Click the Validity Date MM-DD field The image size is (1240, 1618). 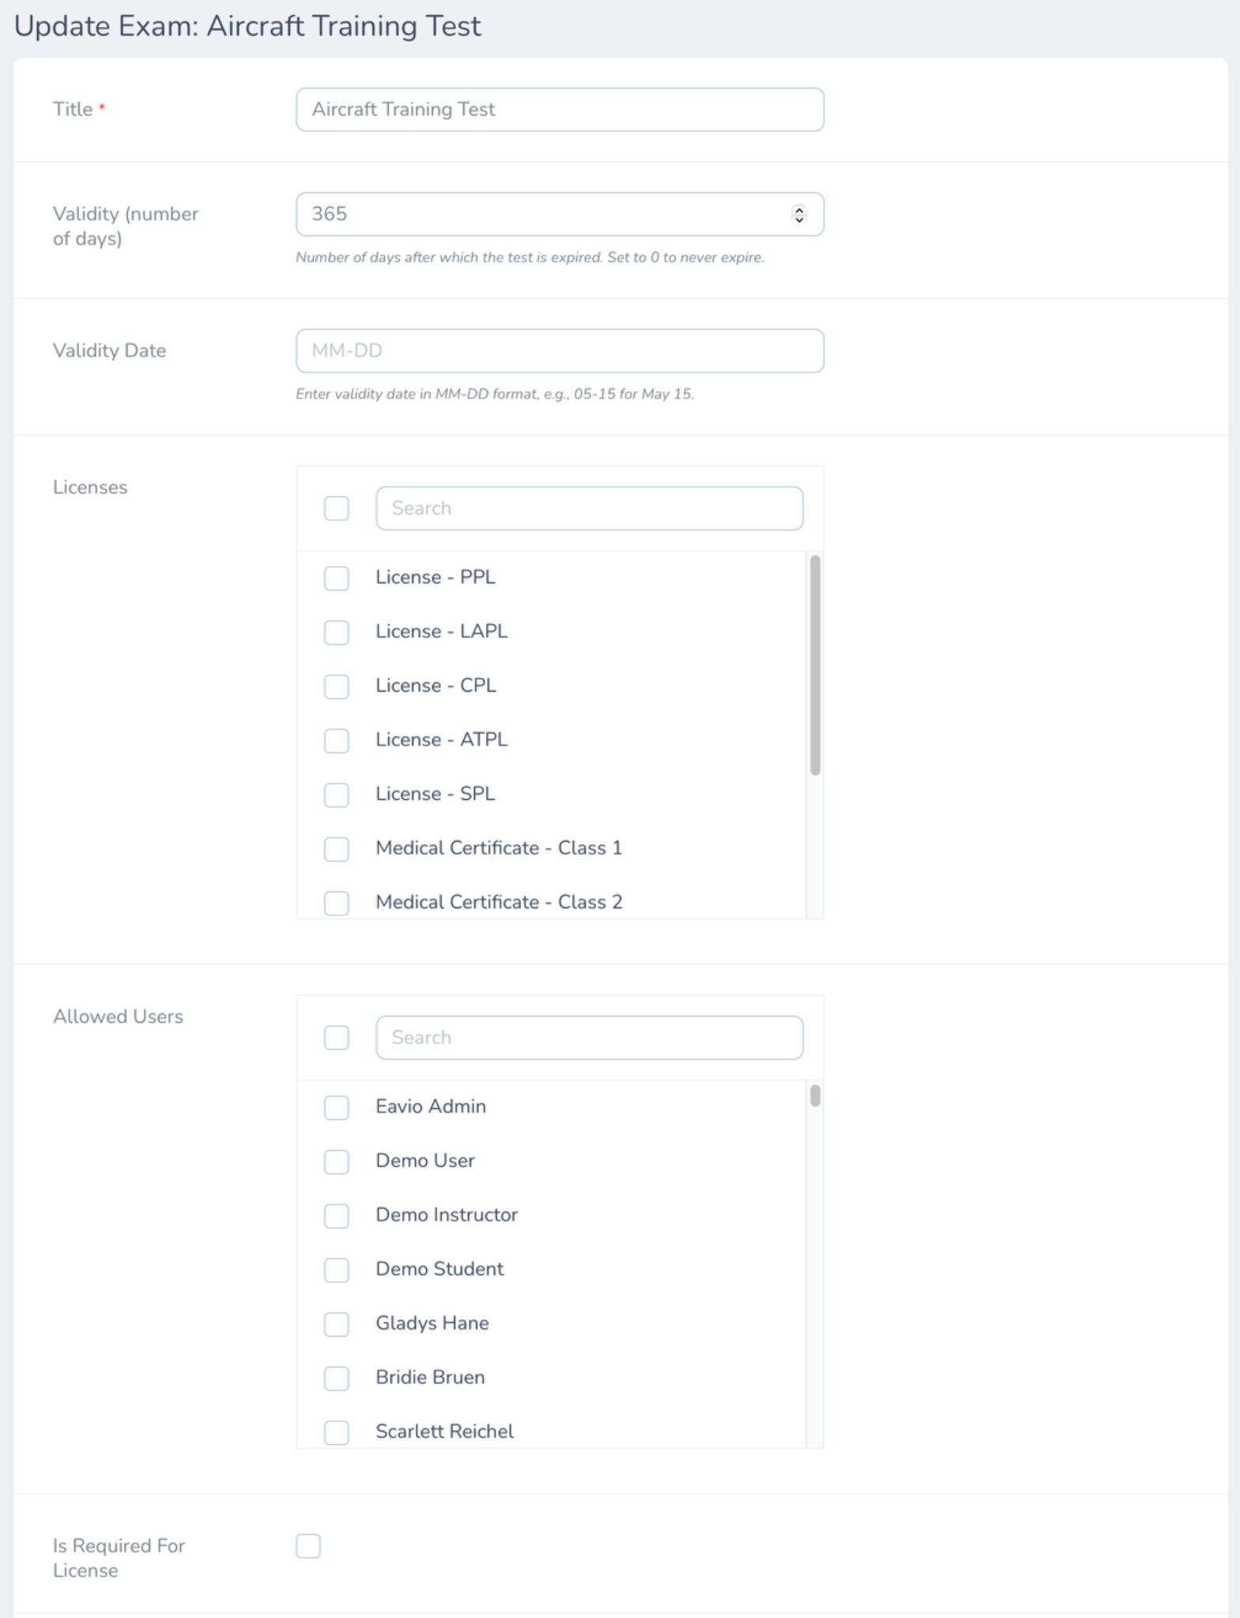[560, 351]
